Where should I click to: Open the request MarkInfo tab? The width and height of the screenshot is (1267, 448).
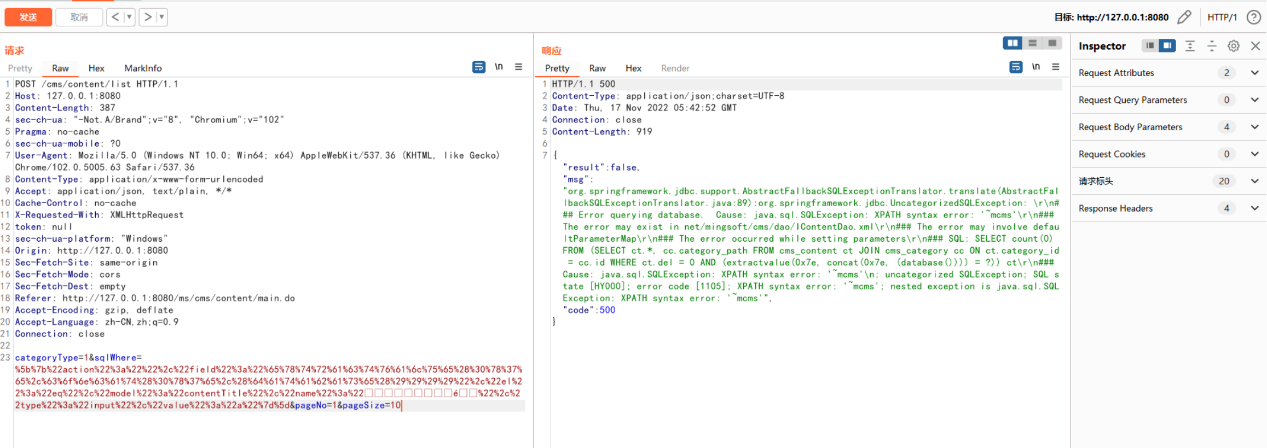pyautogui.click(x=143, y=68)
